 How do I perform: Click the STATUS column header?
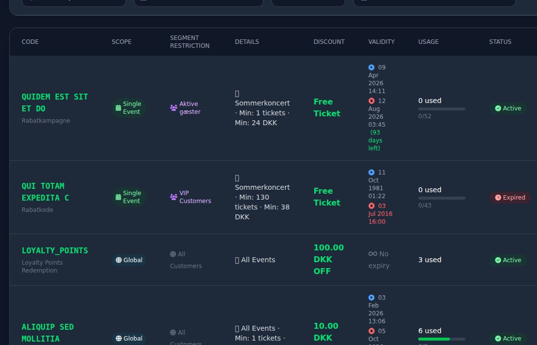pos(500,42)
